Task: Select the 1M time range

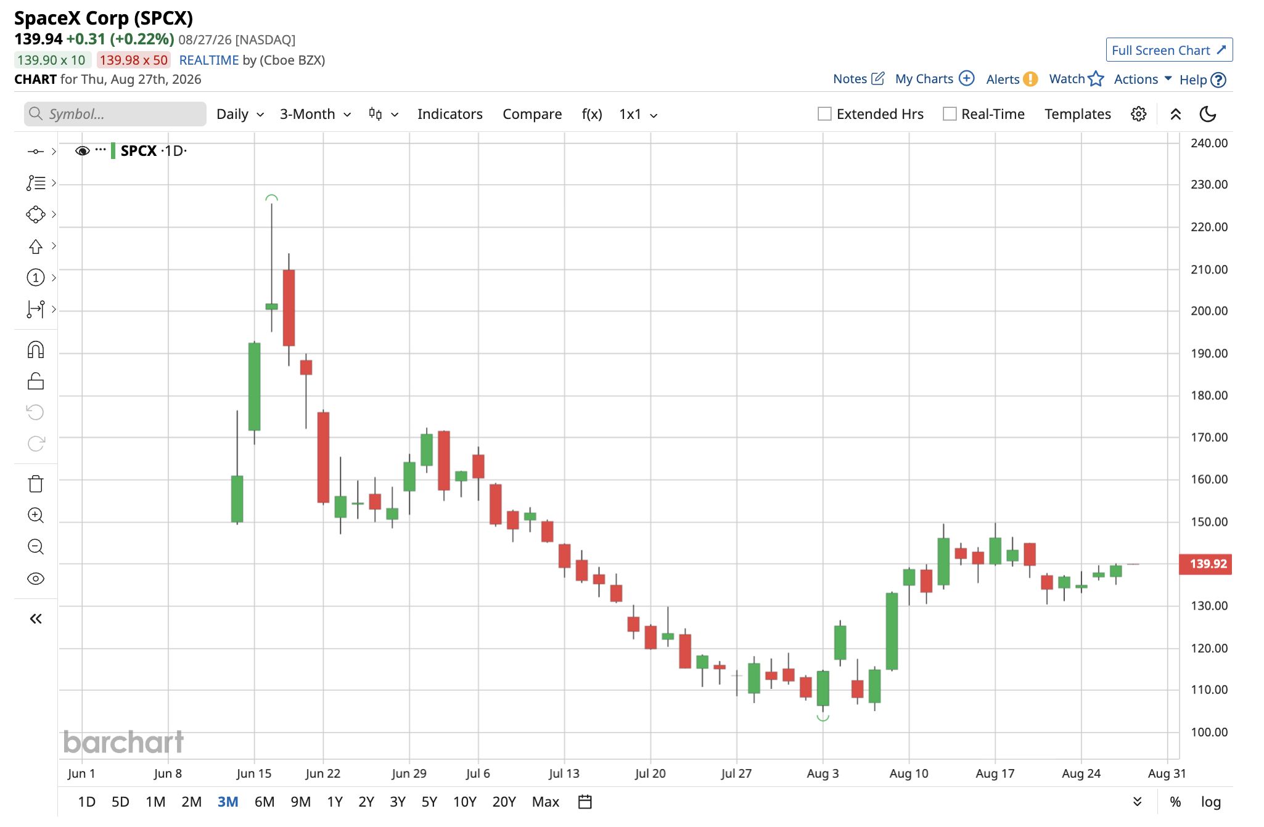Action: [x=155, y=802]
